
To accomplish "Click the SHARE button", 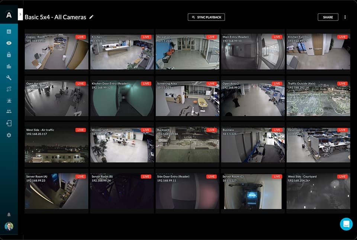I will tap(328, 17).
